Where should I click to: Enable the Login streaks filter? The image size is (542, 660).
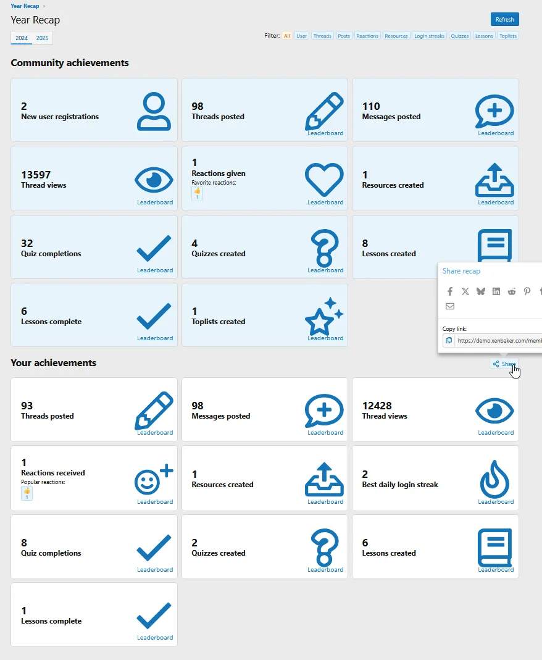pos(429,36)
